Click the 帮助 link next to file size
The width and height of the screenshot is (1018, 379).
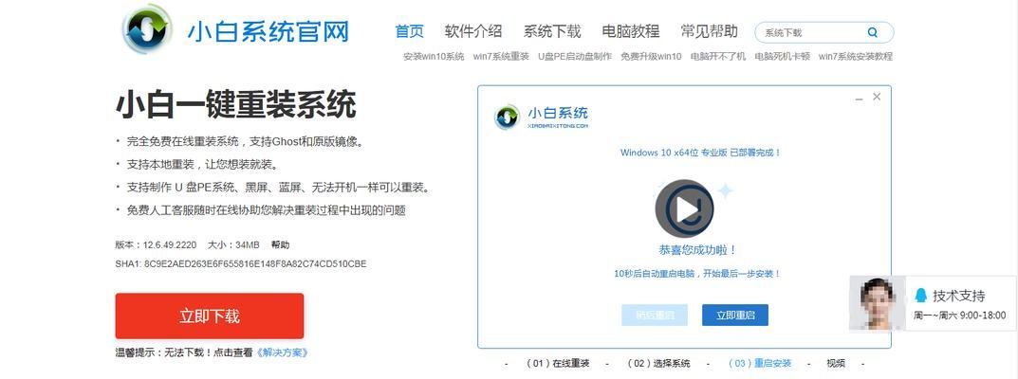click(x=281, y=244)
